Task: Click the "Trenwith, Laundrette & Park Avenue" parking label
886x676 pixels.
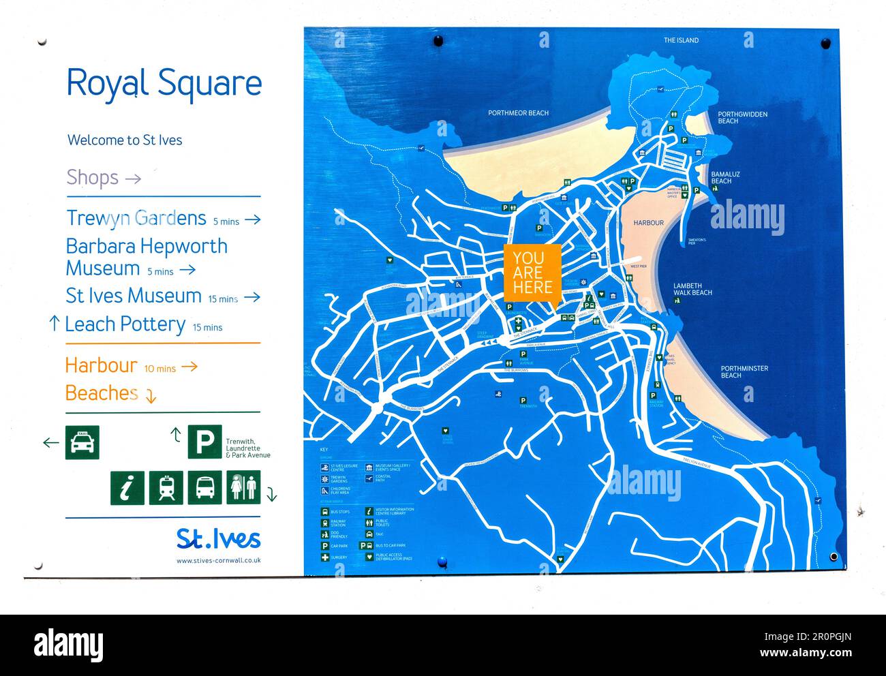Action: 248,448
